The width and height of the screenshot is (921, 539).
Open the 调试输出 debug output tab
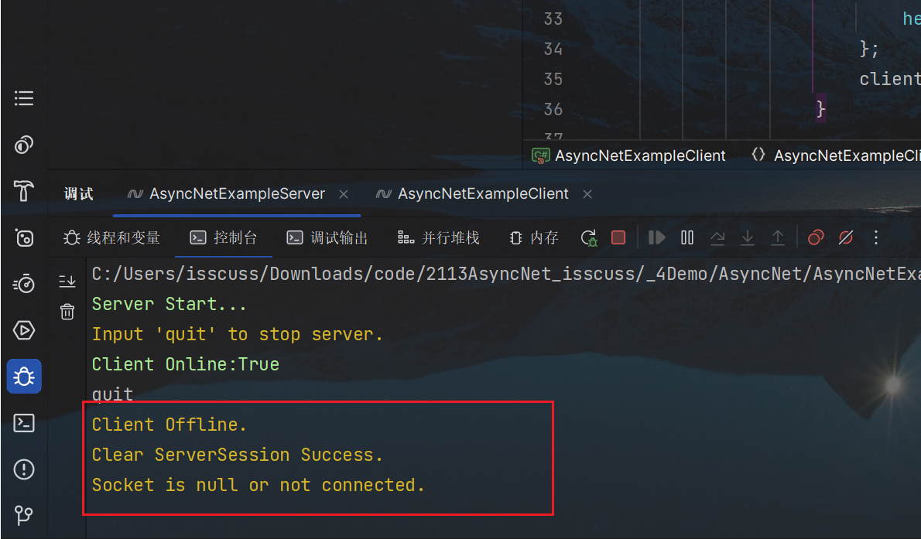[327, 238]
